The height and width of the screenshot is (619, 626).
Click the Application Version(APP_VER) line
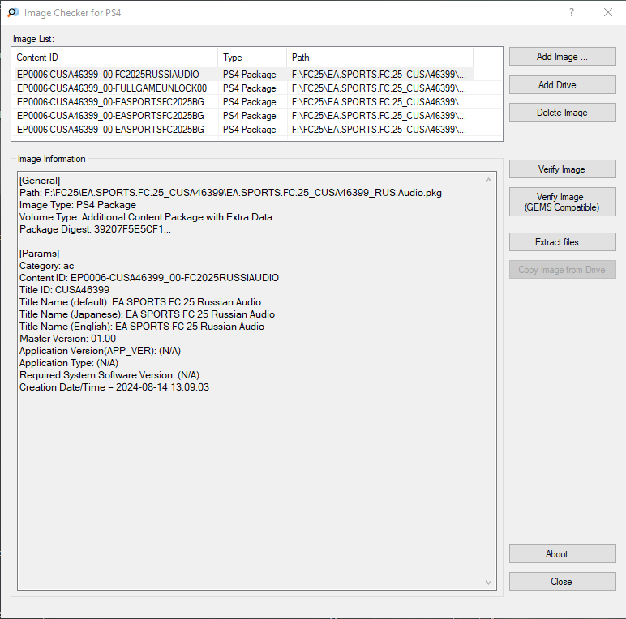point(101,351)
